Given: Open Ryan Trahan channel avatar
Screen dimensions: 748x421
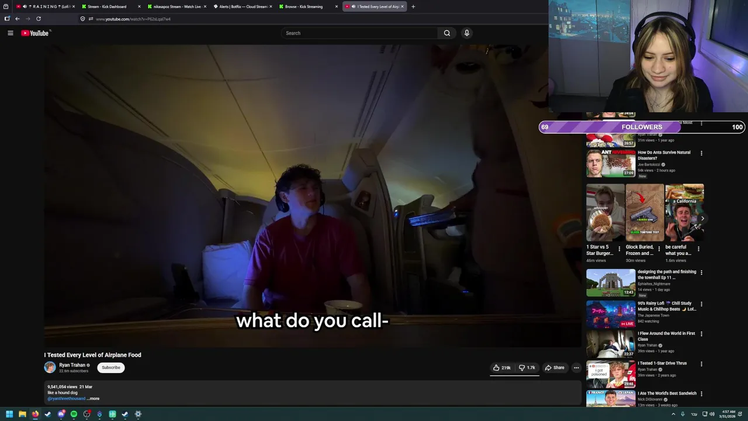Looking at the screenshot, I should (x=50, y=367).
